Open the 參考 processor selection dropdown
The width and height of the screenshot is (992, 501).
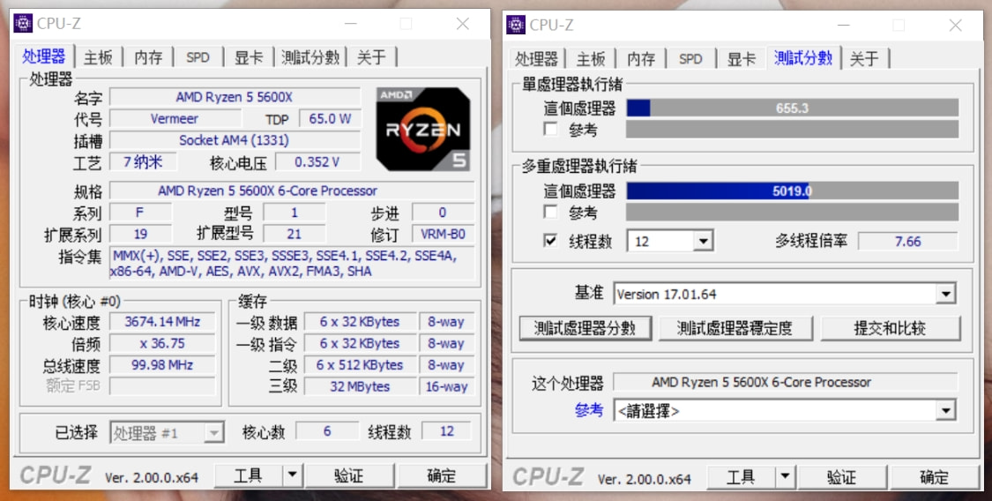[946, 411]
